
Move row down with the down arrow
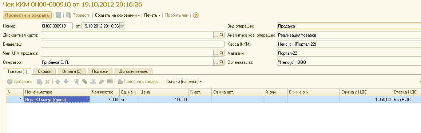pyautogui.click(x=66, y=82)
